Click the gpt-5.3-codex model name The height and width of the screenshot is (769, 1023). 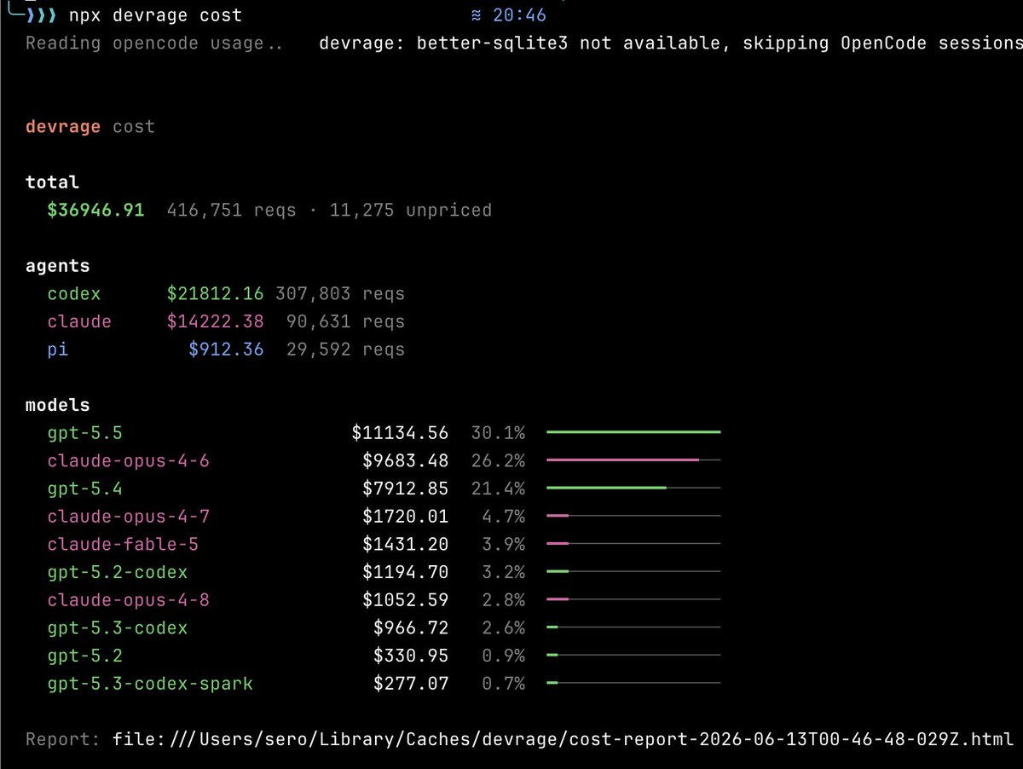[118, 628]
